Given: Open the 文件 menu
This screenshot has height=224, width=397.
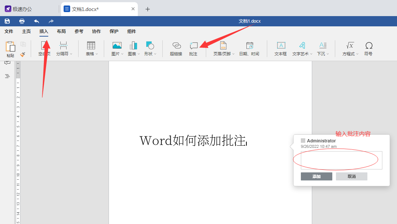Looking at the screenshot, I should (x=9, y=31).
